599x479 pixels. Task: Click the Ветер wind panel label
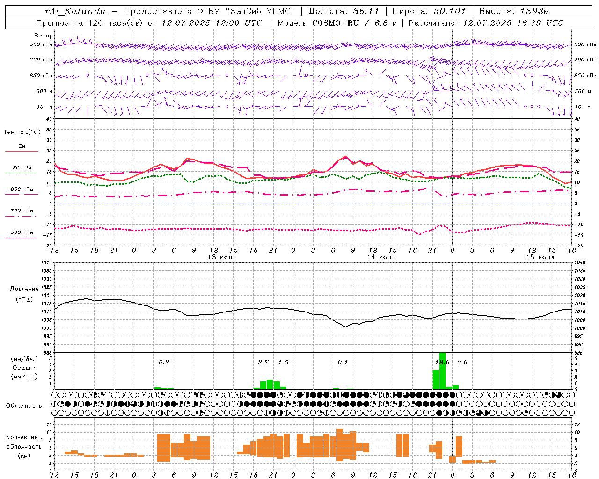[x=44, y=36]
